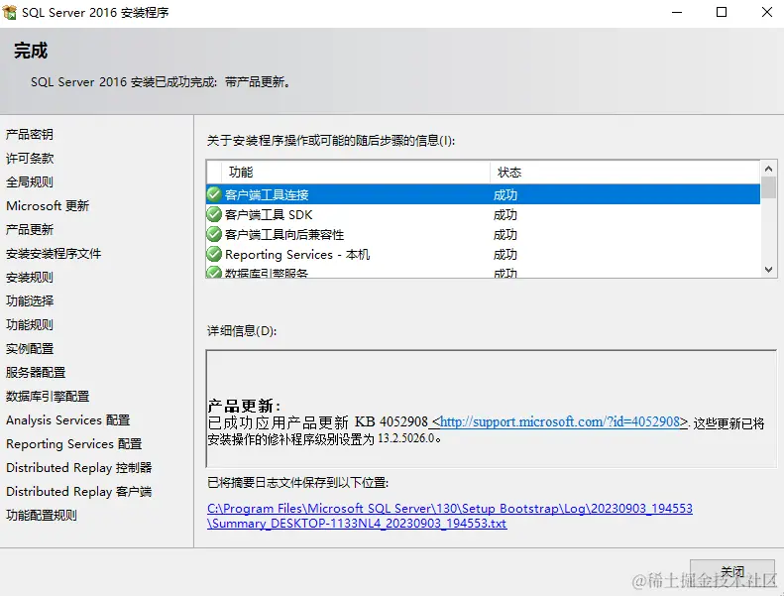
Task: Click the Microsoft 更新 step in sidebar
Action: coord(48,205)
